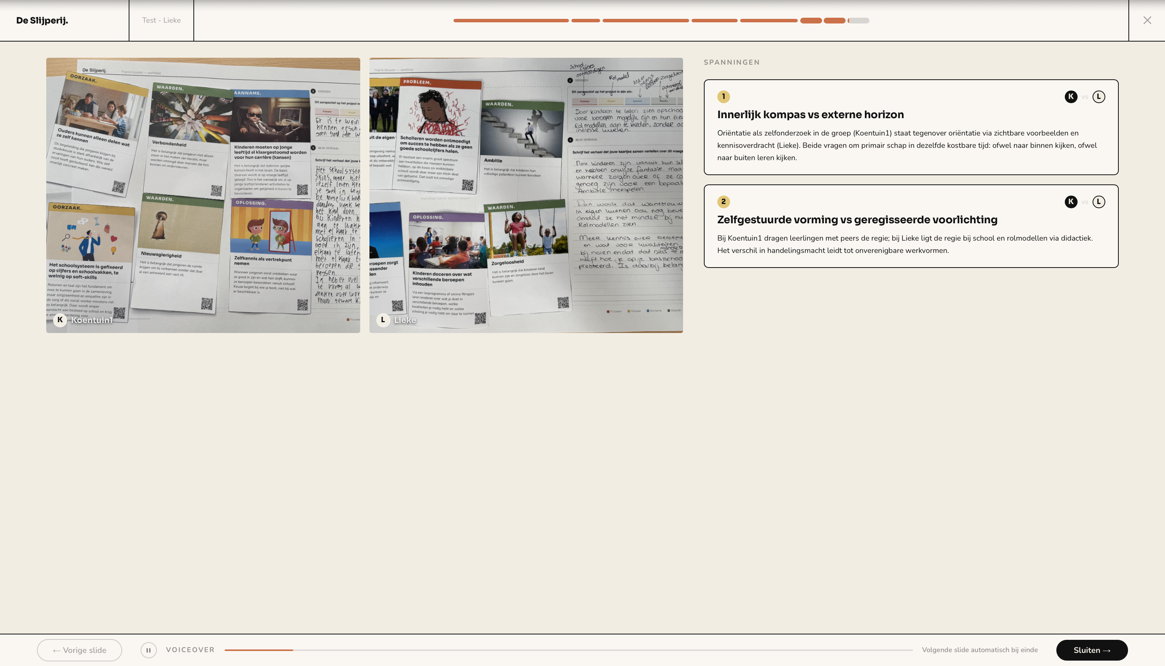Image resolution: width=1165 pixels, height=666 pixels.
Task: Jump to last grey progress segment
Action: 858,20
